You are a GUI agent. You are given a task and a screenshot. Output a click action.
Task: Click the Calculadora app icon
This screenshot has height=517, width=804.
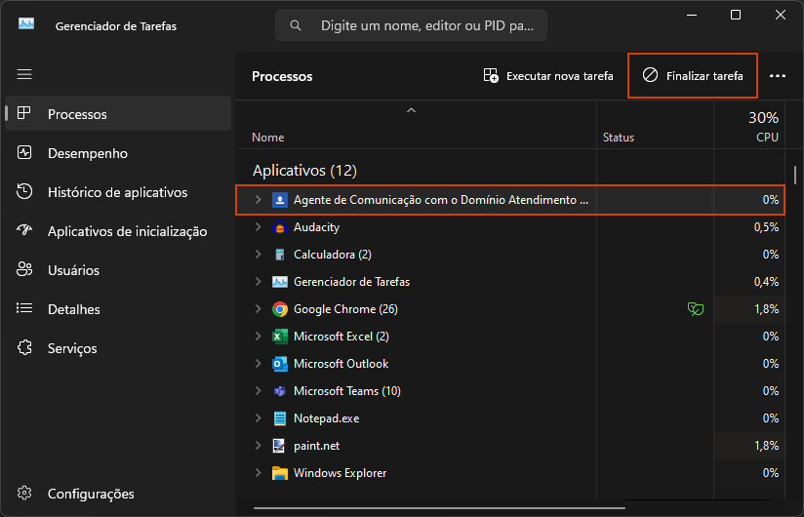(279, 255)
